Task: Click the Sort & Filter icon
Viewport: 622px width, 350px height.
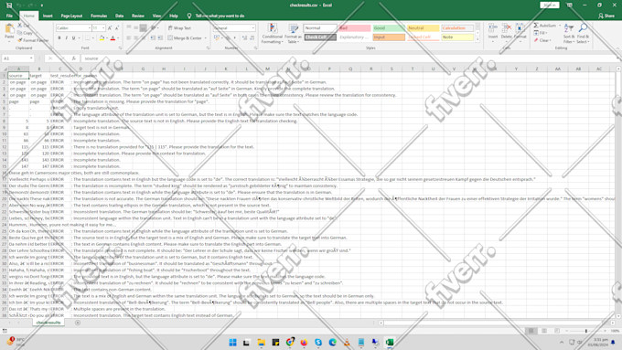Action: [569, 27]
